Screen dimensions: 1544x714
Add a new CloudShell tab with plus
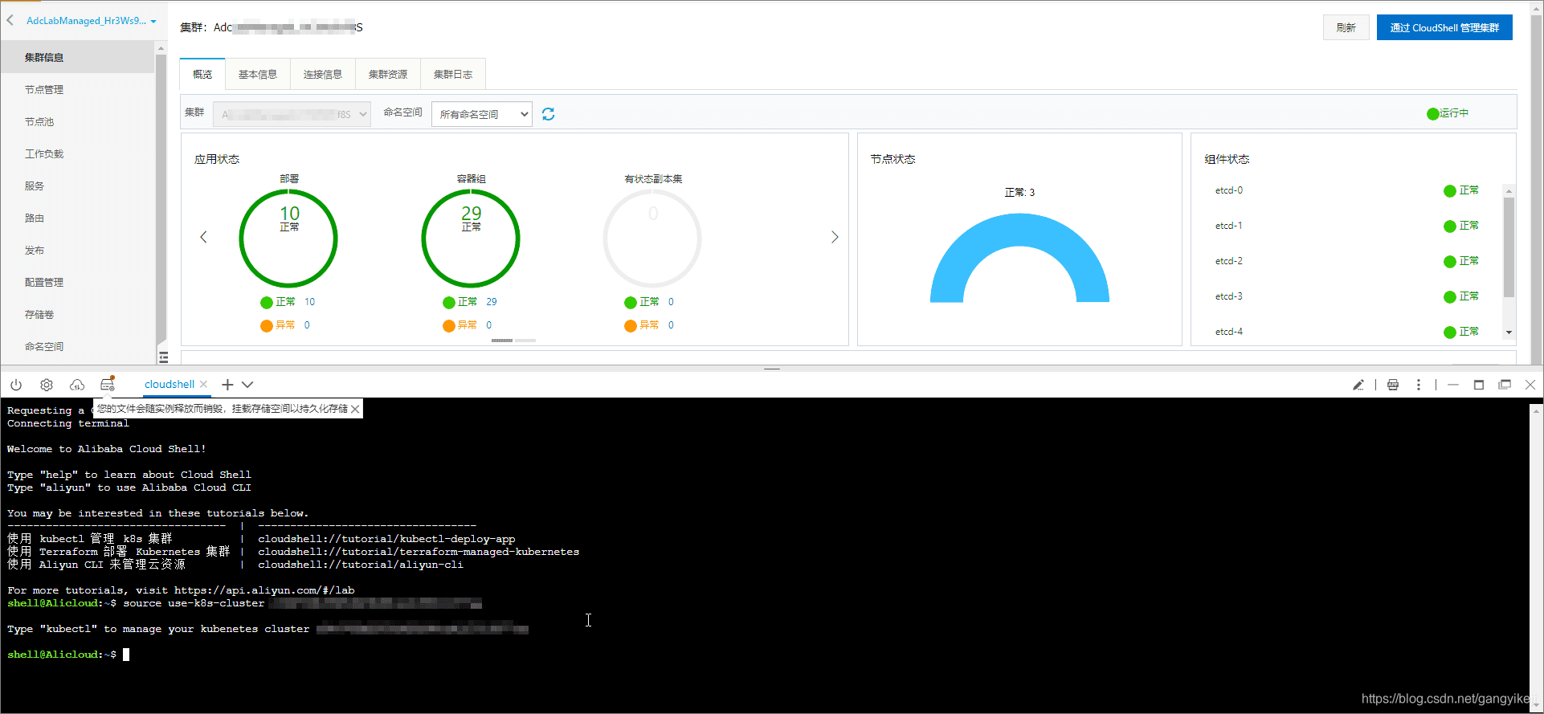[x=227, y=385]
